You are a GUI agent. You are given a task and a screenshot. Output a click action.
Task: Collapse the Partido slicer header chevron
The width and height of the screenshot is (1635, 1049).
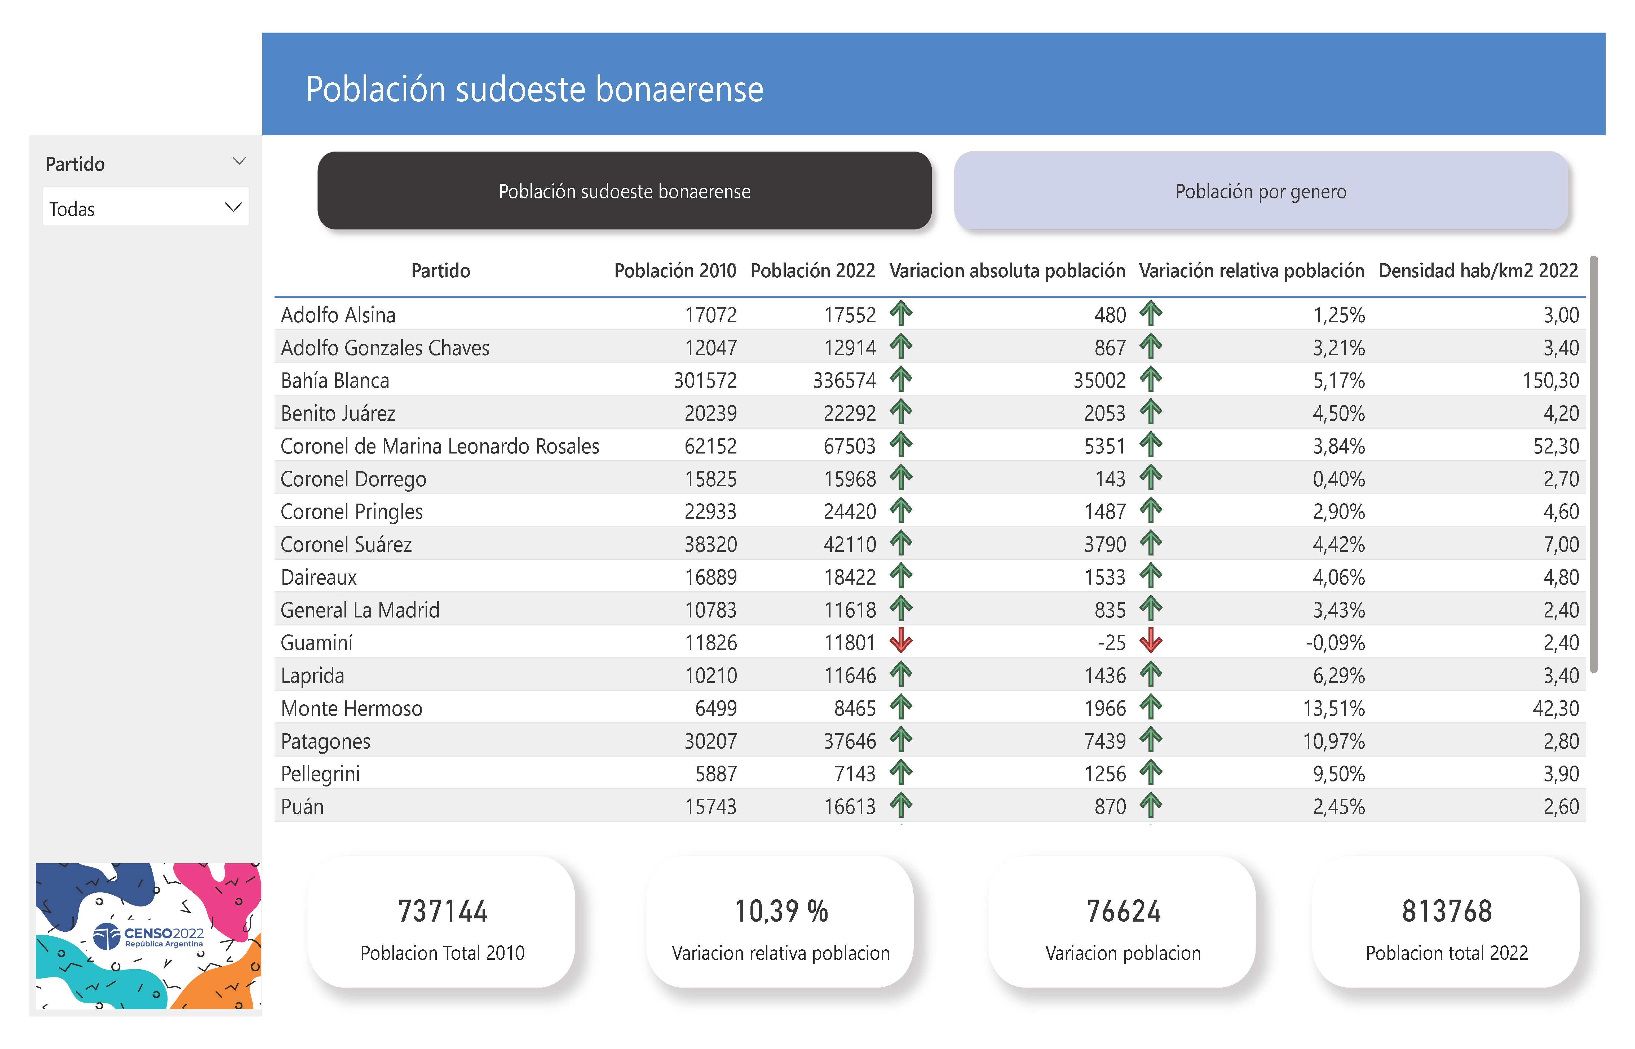239,161
